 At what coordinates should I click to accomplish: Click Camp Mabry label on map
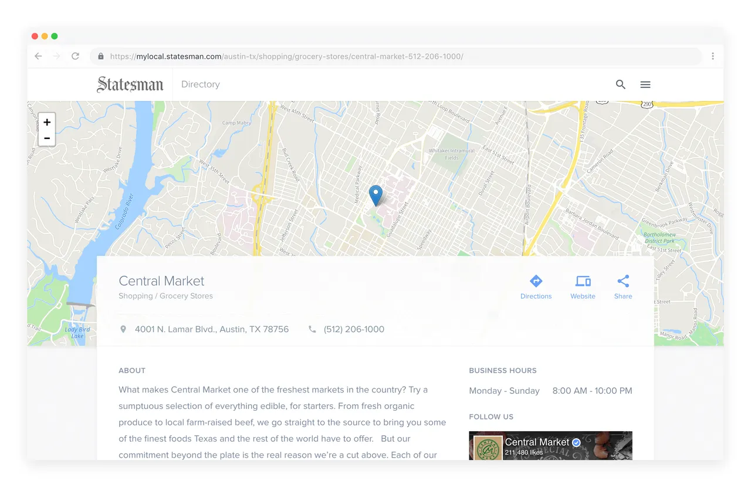coord(236,123)
